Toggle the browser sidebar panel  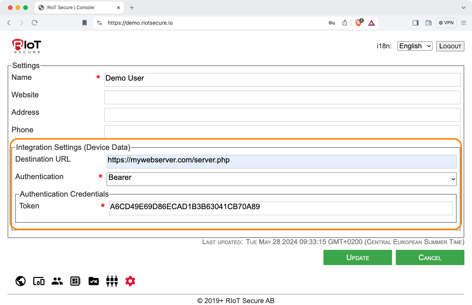pos(415,23)
